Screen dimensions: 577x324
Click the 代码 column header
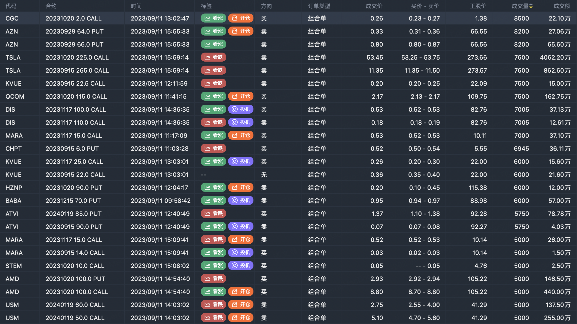(x=11, y=6)
